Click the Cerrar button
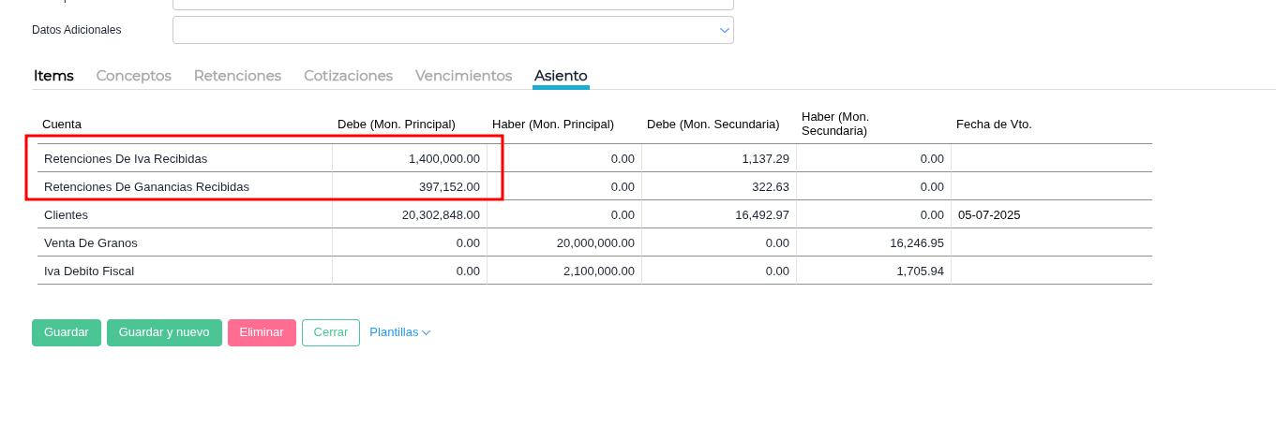 coord(330,332)
